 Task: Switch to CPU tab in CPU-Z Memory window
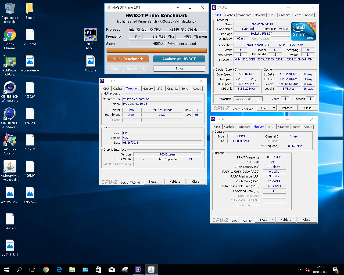pyautogui.click(x=217, y=127)
